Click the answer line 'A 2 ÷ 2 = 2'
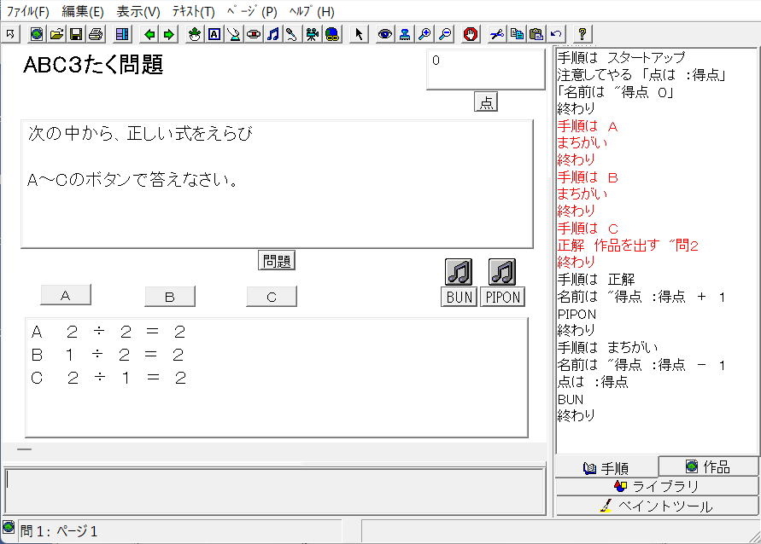The width and height of the screenshot is (761, 544). tap(108, 332)
